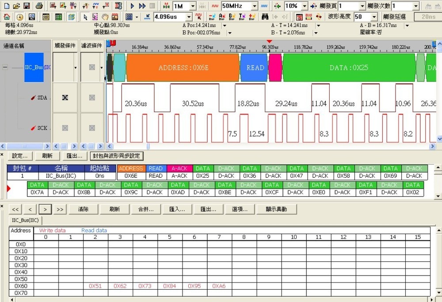The image size is (442, 302).
Task: Click the home icon in second toolbar
Action: pos(7,17)
